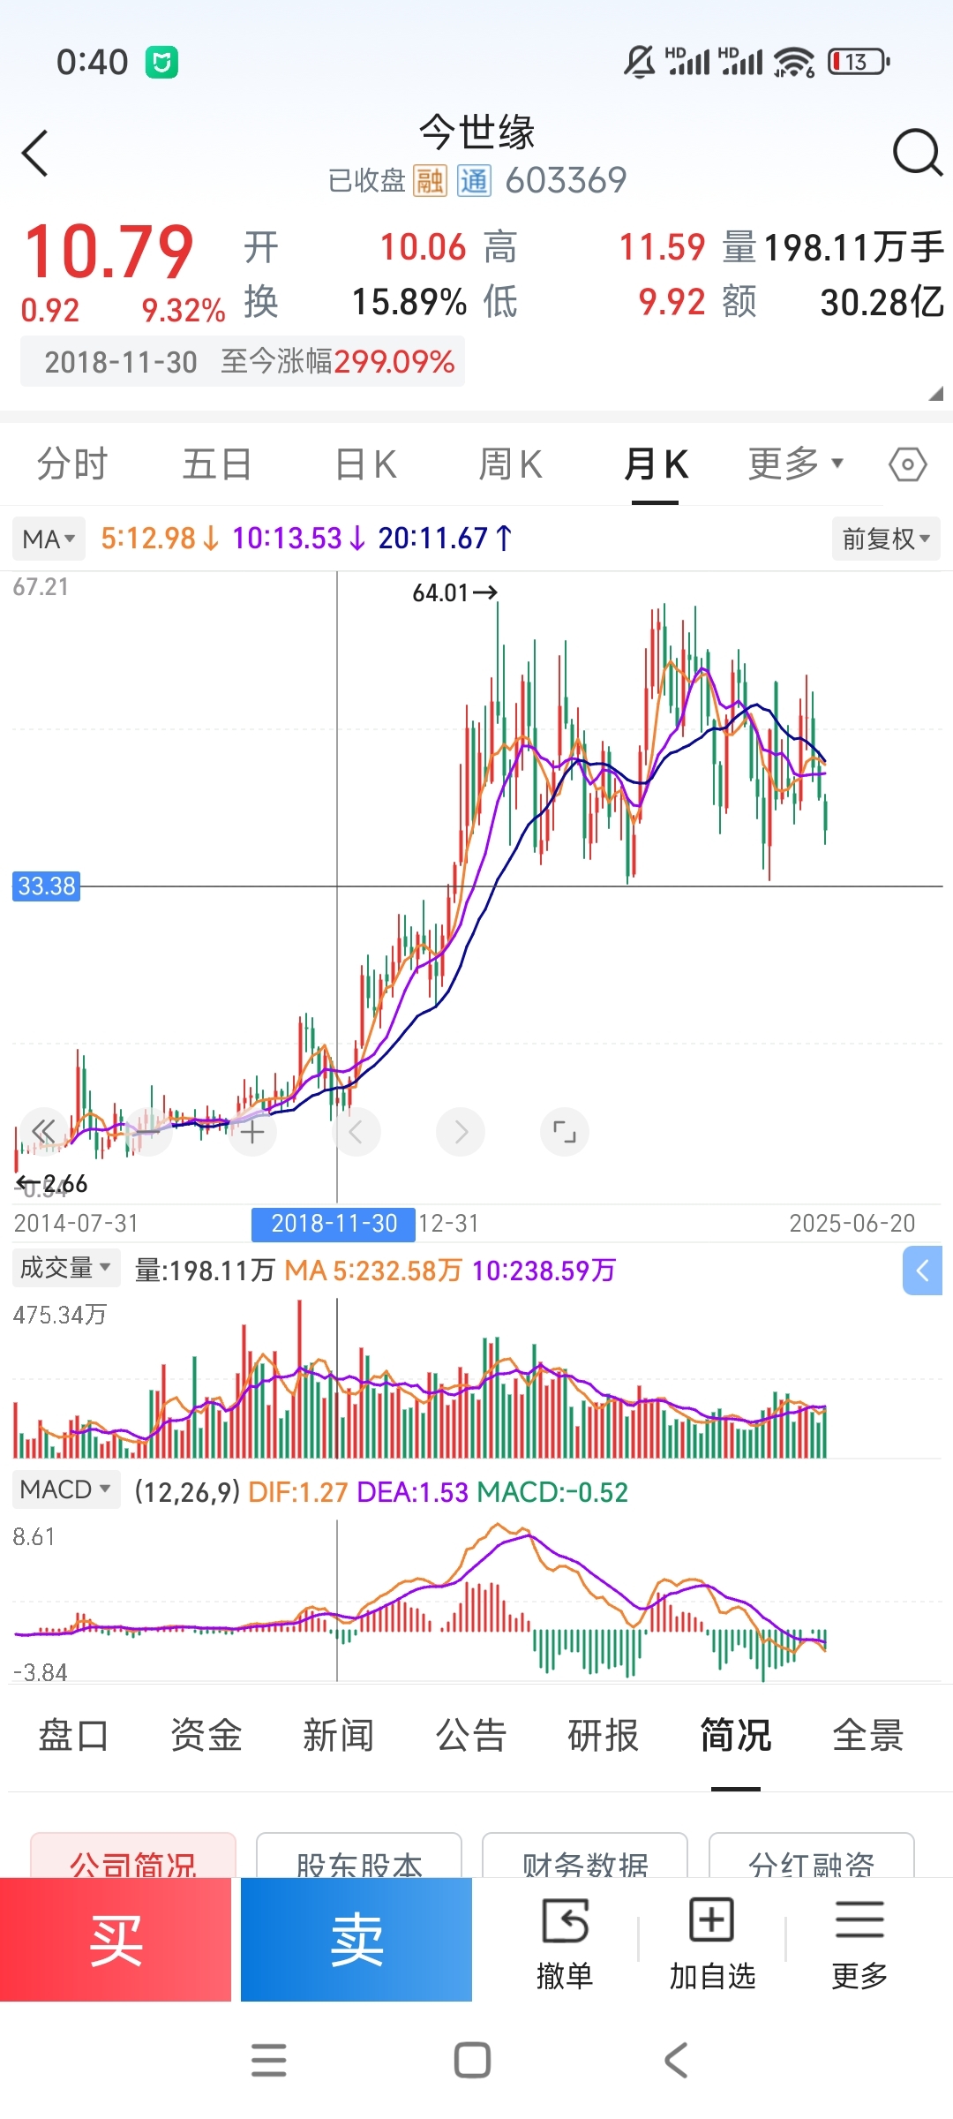Open the 盘口 info tab
This screenshot has height=2119, width=953.
tap(73, 1736)
